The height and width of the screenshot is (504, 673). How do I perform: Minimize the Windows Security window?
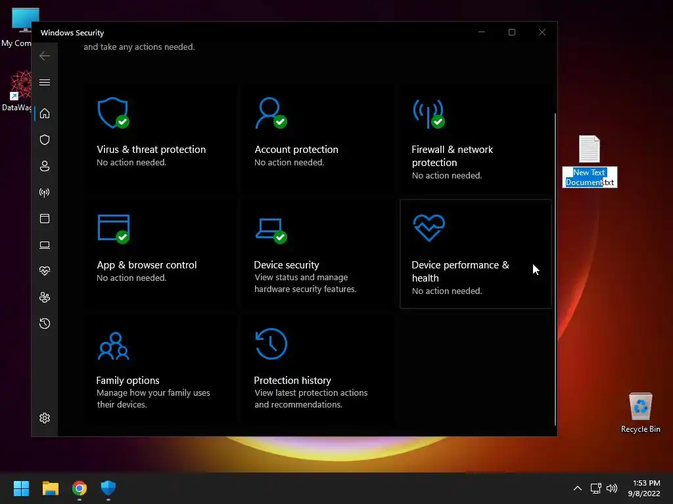pyautogui.click(x=482, y=32)
